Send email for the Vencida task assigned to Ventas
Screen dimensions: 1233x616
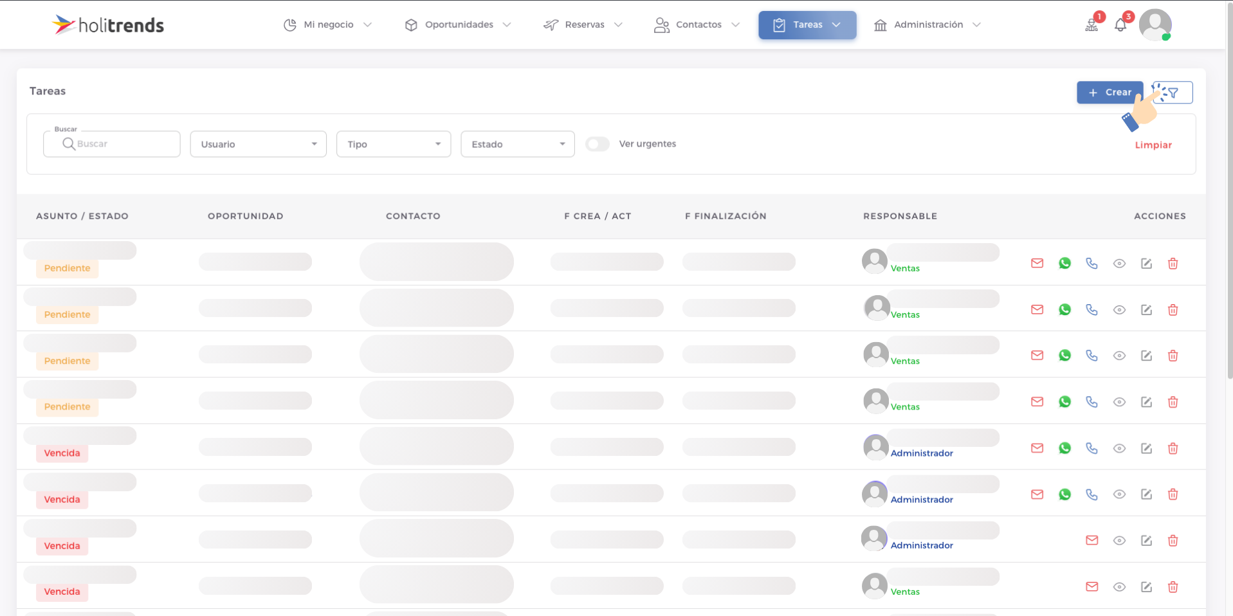pyautogui.click(x=1091, y=586)
